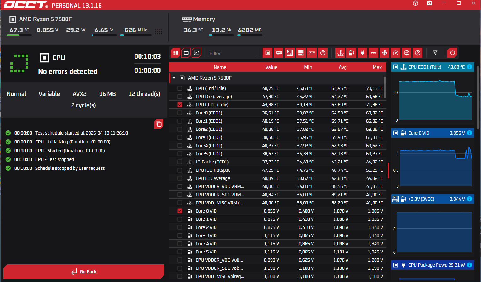Image resolution: width=481 pixels, height=282 pixels.
Task: Click the 'AVX2' test setting label
Action: click(x=79, y=94)
